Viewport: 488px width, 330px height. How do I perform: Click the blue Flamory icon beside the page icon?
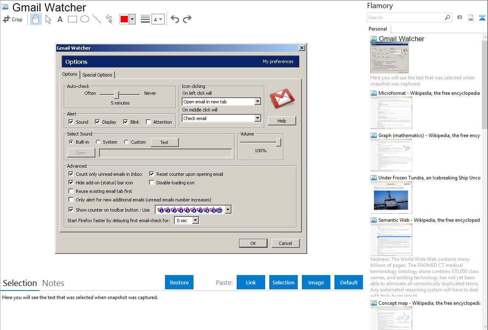click(x=482, y=17)
